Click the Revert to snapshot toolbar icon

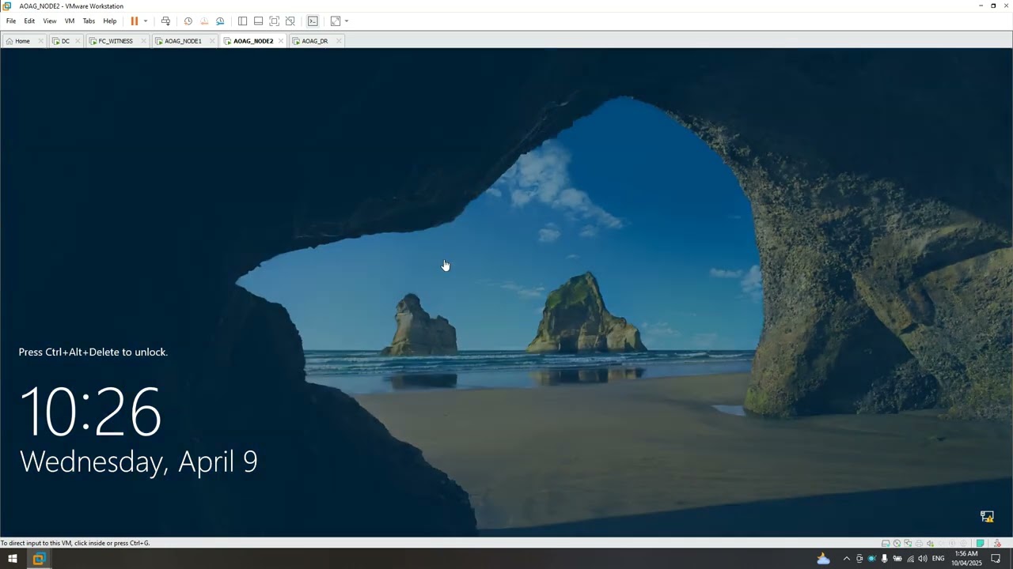(x=204, y=21)
